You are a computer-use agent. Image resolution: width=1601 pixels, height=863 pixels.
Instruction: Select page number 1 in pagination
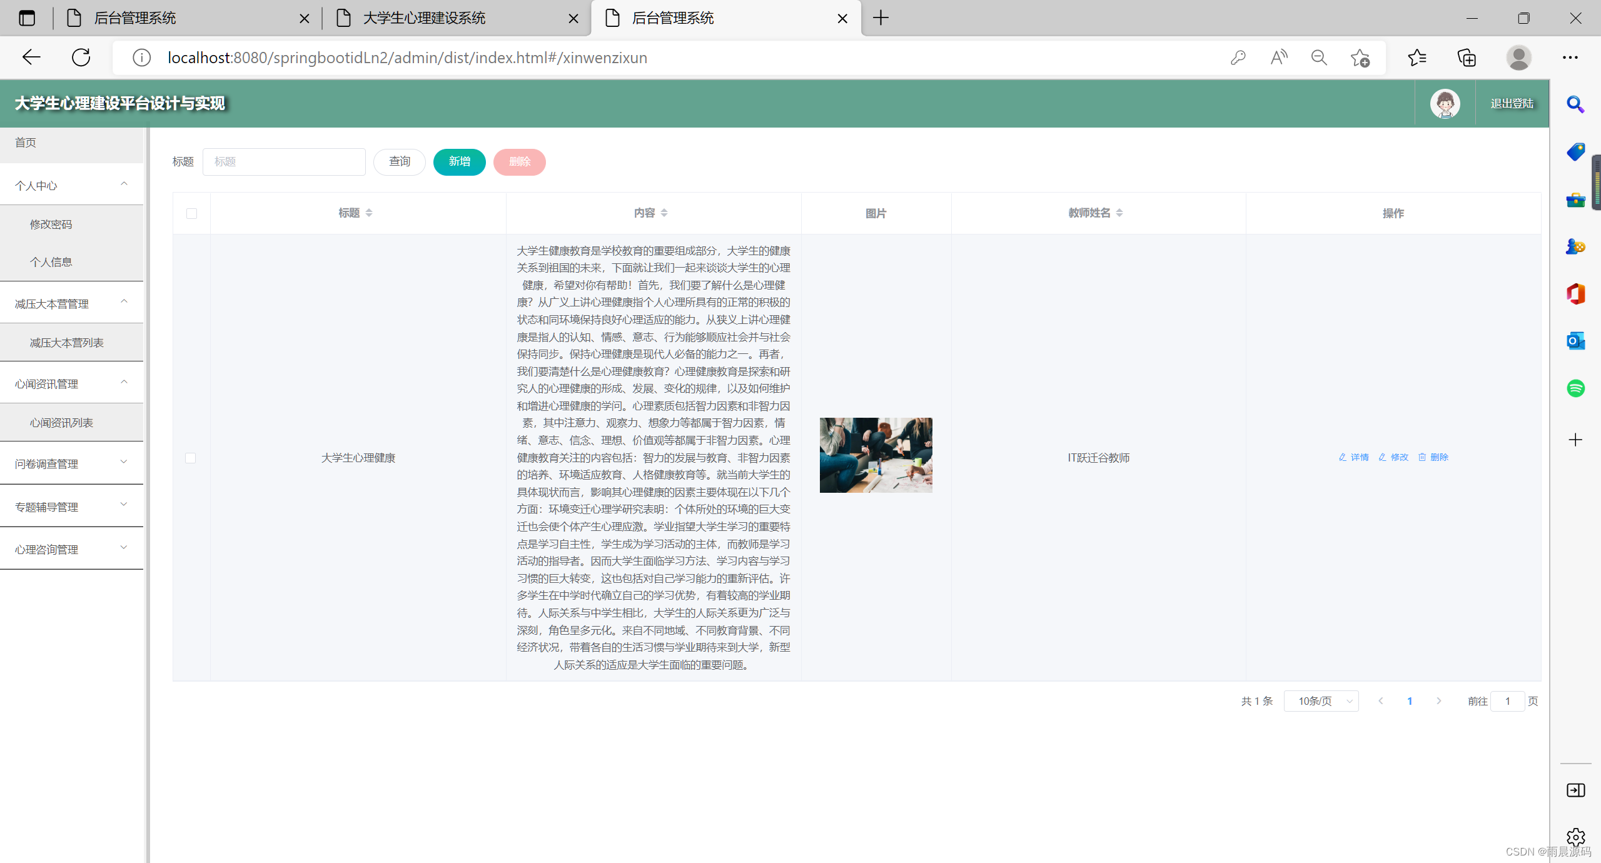click(x=1410, y=701)
